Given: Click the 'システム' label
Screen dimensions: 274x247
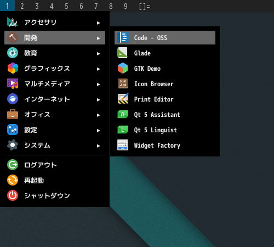Looking at the screenshot, I should pos(37,145).
